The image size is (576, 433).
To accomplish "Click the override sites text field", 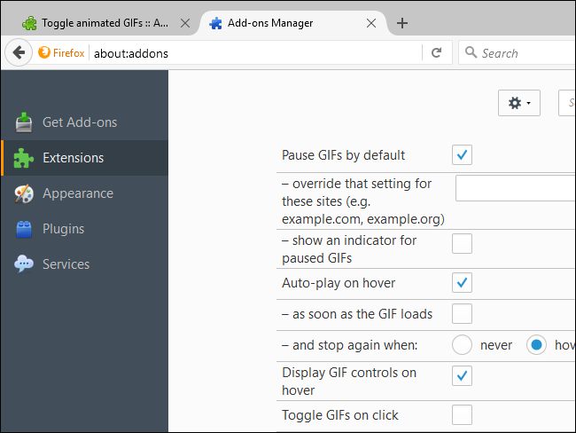I will [x=516, y=188].
